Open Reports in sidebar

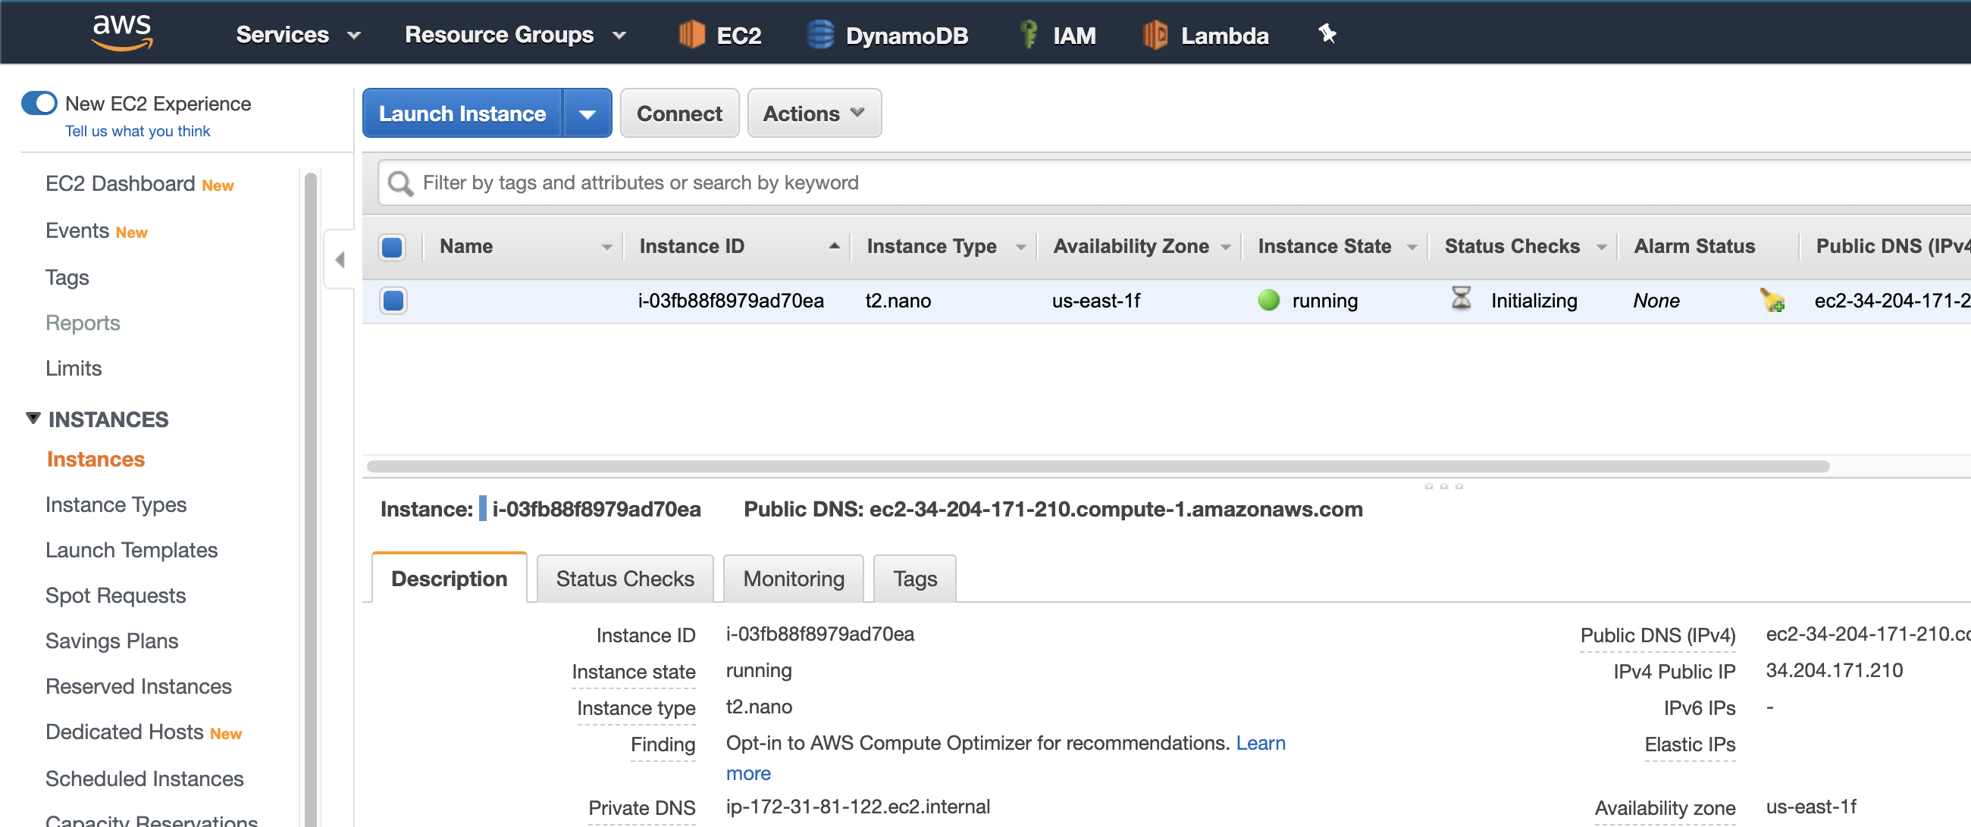(x=83, y=323)
